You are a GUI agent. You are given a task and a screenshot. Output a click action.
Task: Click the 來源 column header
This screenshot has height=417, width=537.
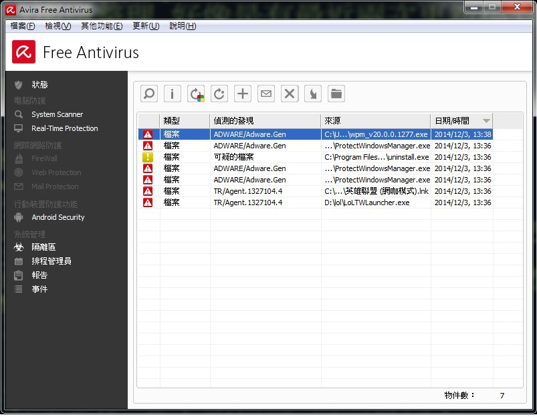click(375, 121)
